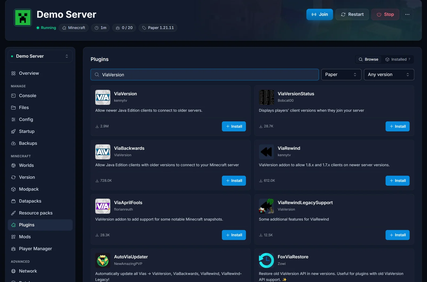Click the Resource packs brush icon
The height and width of the screenshot is (282, 427).
[x=13, y=213]
